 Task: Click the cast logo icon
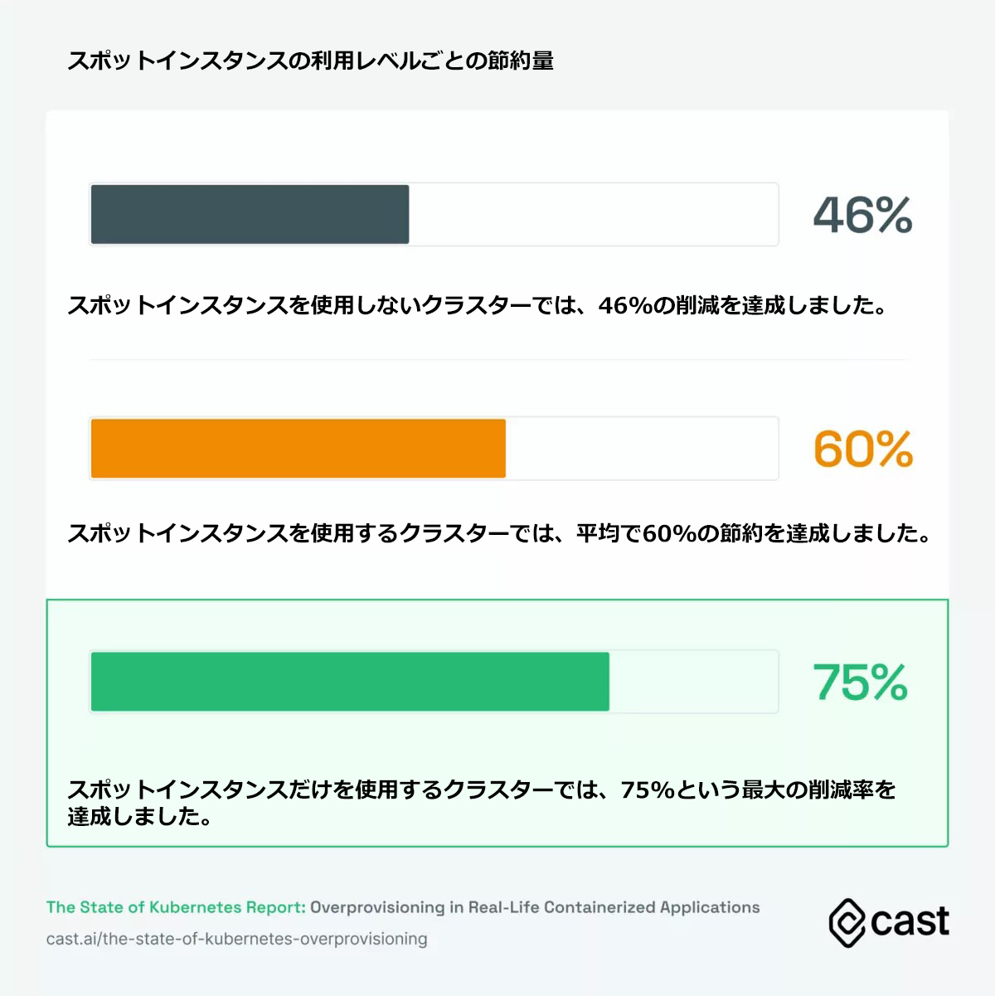pos(847,922)
